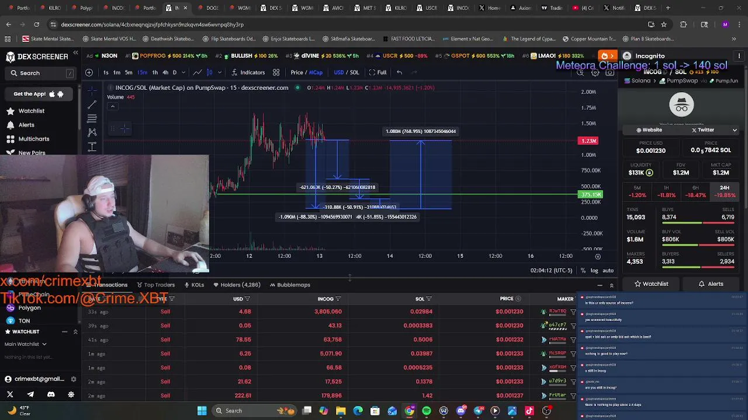Minimize the transactions panel dash
This screenshot has width=748, height=420.
point(600,285)
